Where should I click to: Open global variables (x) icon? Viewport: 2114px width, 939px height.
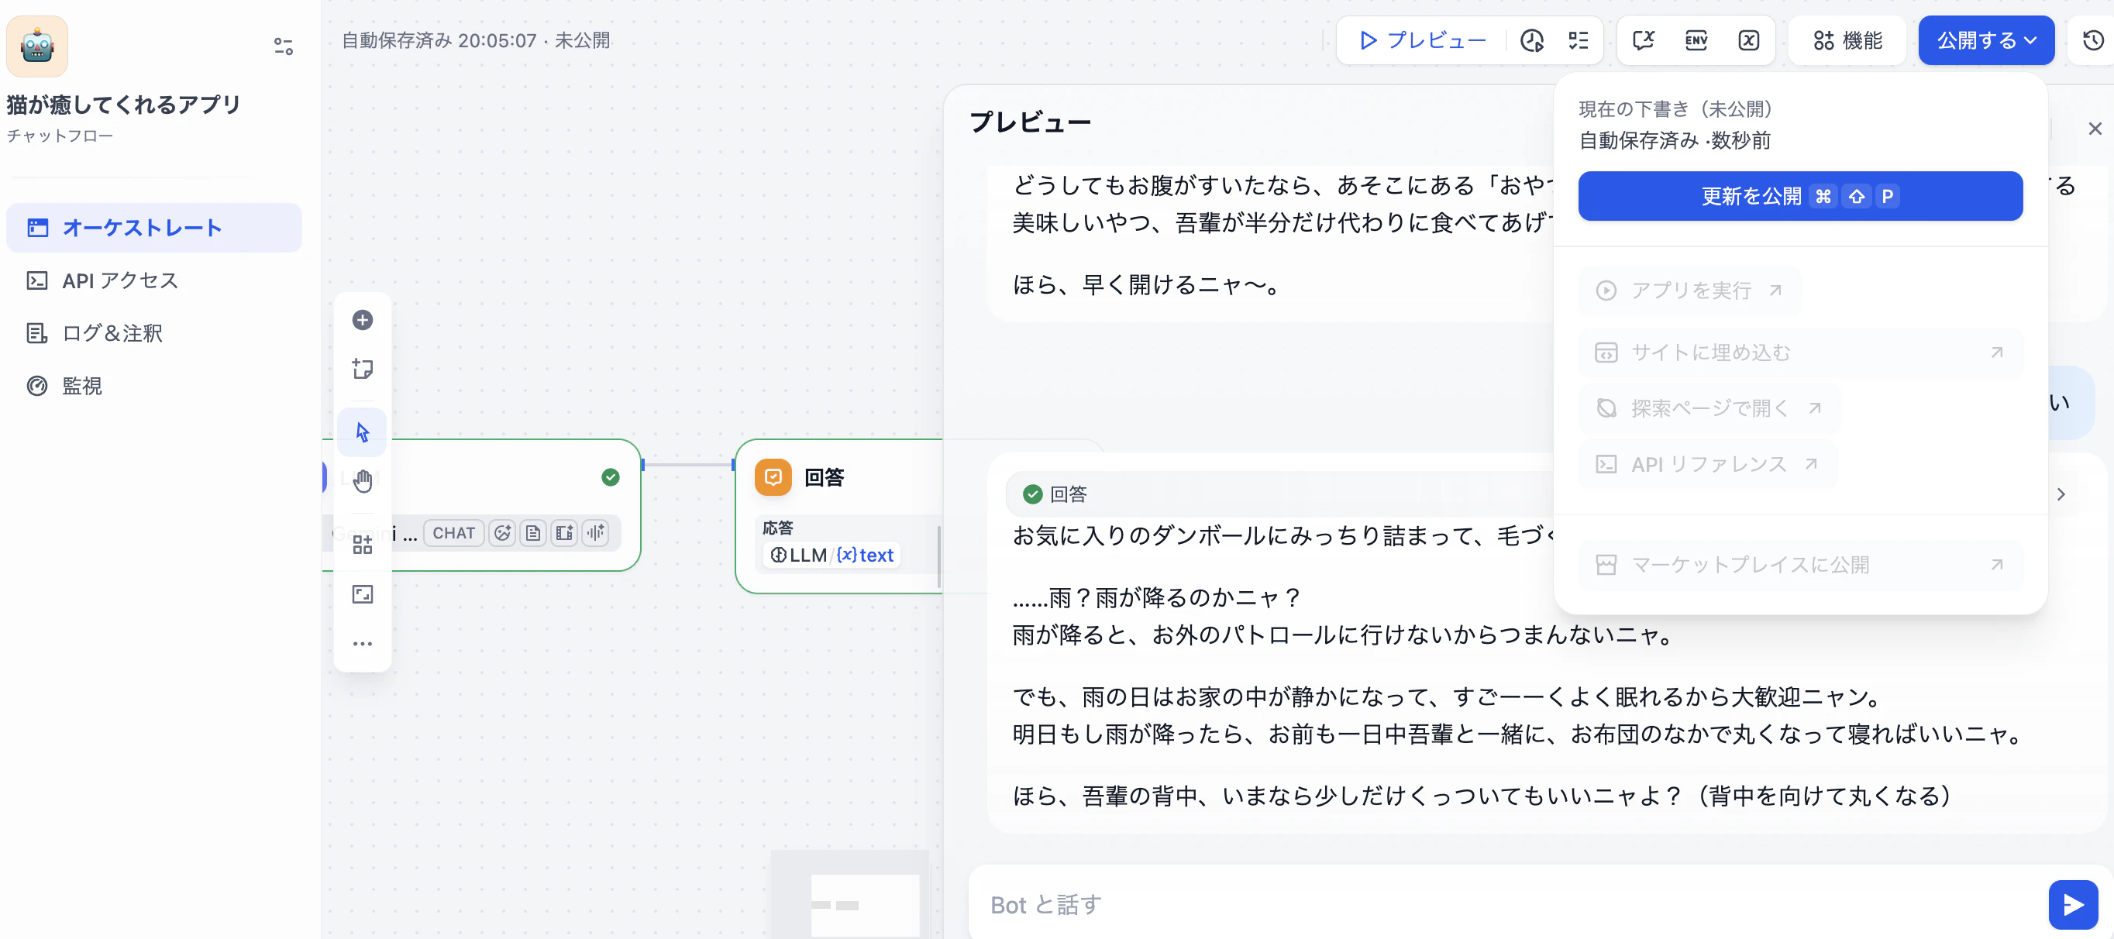[x=1749, y=40]
